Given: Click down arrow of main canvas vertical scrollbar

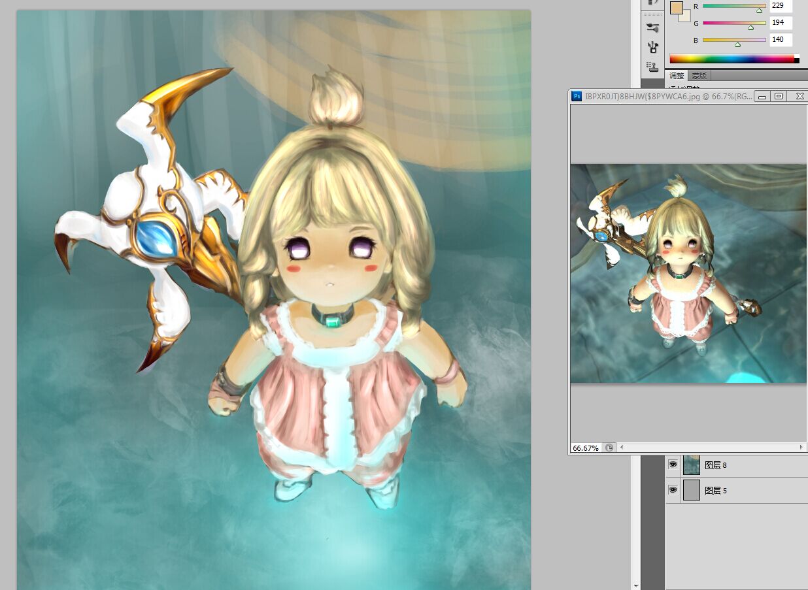Looking at the screenshot, I should coord(636,585).
